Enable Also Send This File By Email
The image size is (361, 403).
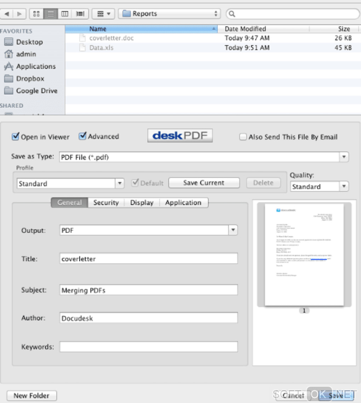coord(243,137)
